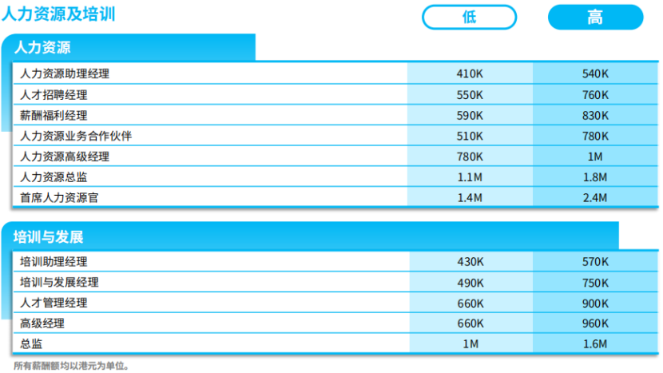Select the 人力资源 section header tab

tap(44, 48)
